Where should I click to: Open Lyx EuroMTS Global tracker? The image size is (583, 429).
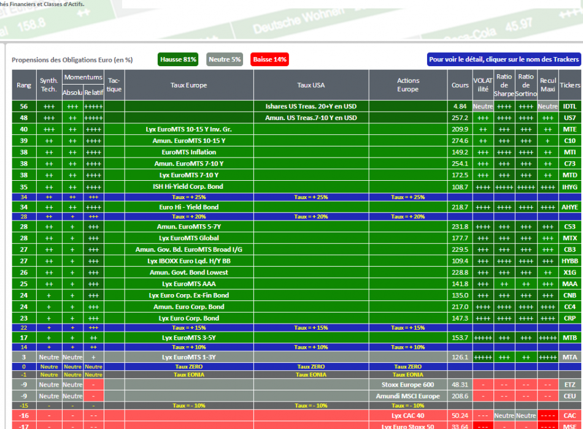(x=188, y=238)
